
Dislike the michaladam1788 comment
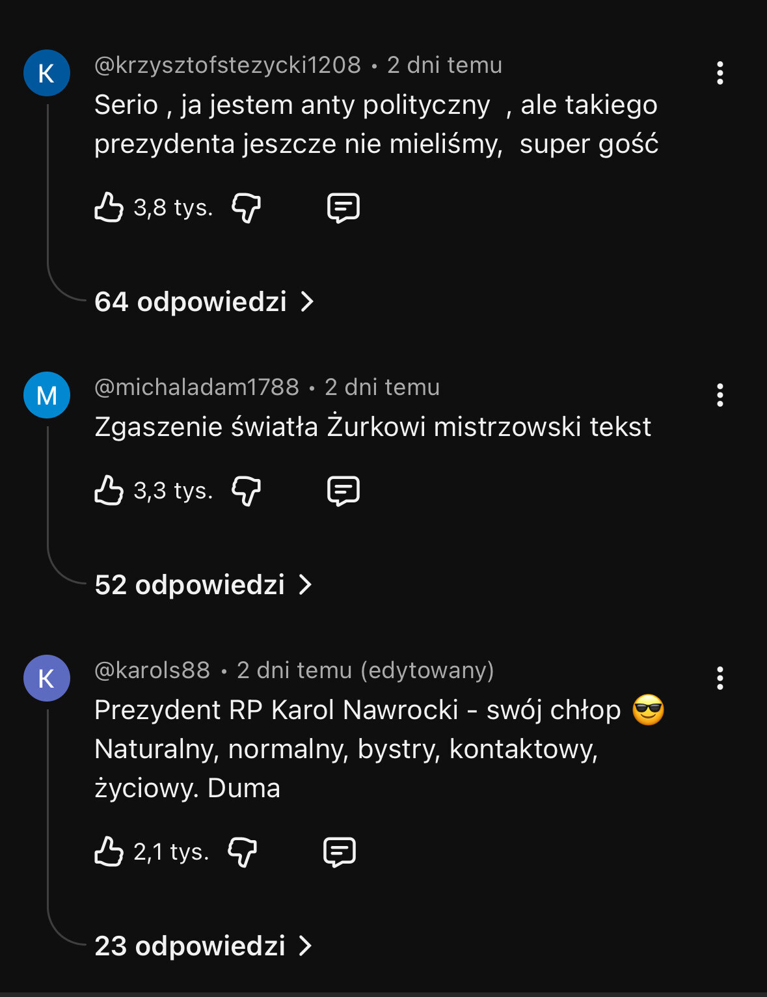[x=247, y=491]
